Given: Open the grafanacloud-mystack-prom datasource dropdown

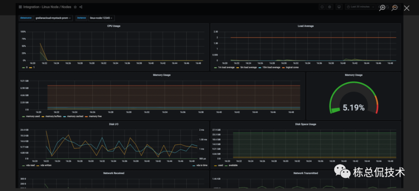Looking at the screenshot, I should click(53, 18).
